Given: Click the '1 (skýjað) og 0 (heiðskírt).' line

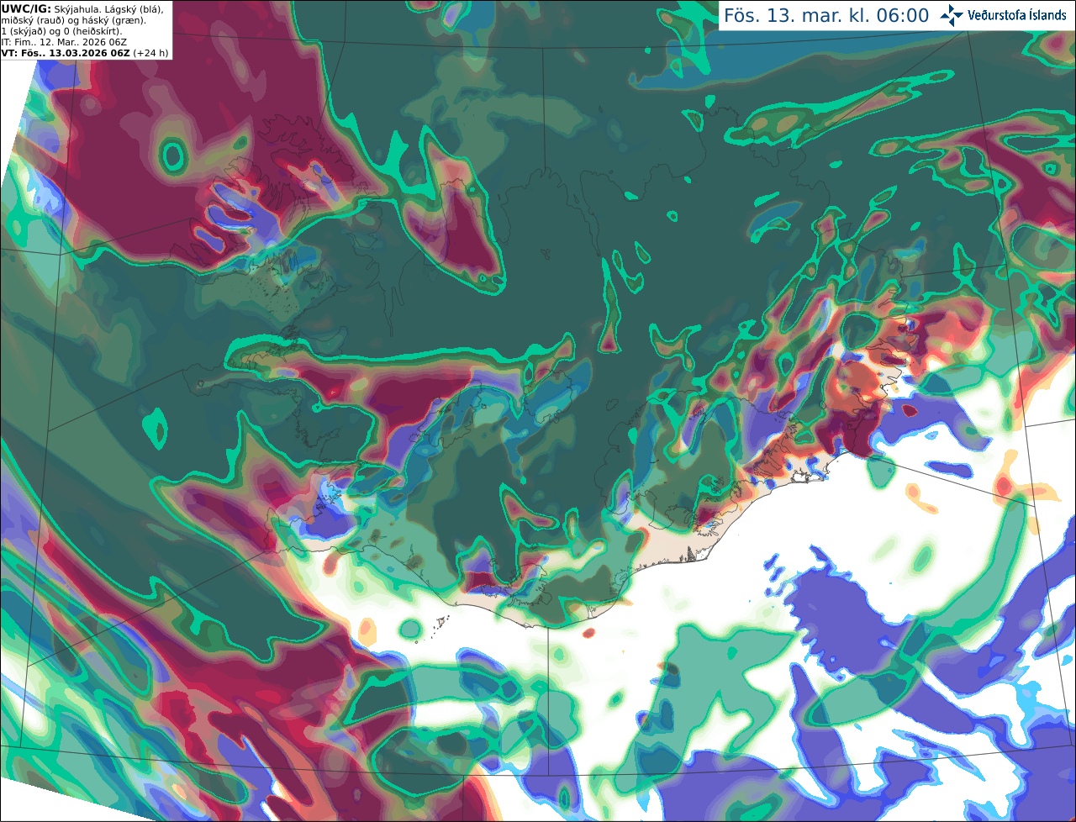Looking at the screenshot, I should 62,31.
